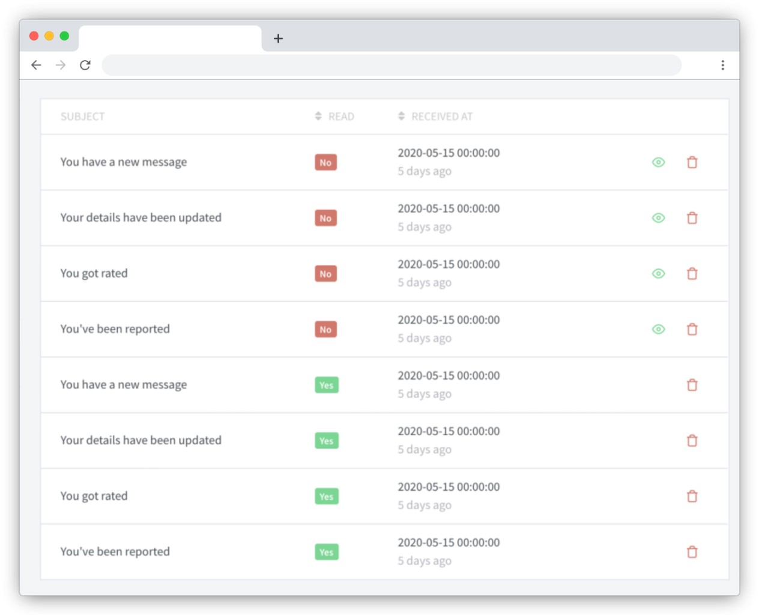Remove the read 'You've been reported' notification
The width and height of the screenshot is (759, 615).
[x=692, y=552]
